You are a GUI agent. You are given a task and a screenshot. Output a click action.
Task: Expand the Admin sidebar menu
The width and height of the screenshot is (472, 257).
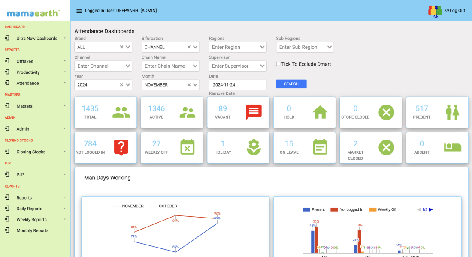35,128
